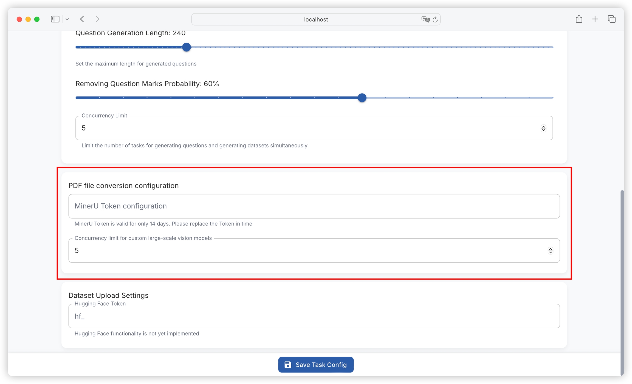This screenshot has width=632, height=384.
Task: Click the localhost address bar
Action: [x=315, y=19]
